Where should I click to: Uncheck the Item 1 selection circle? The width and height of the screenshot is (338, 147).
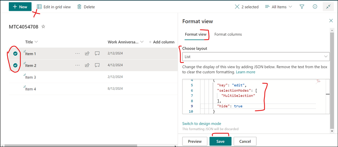[15, 54]
